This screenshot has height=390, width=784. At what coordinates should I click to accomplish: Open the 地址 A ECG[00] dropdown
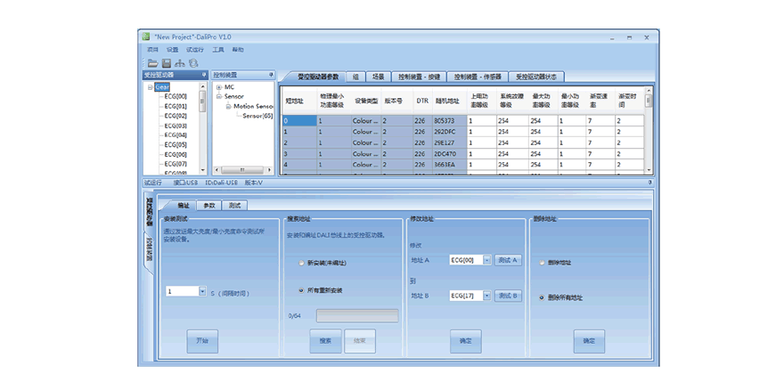[x=486, y=260]
